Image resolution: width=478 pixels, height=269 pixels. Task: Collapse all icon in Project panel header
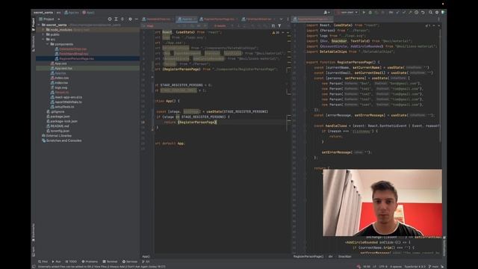[122, 19]
